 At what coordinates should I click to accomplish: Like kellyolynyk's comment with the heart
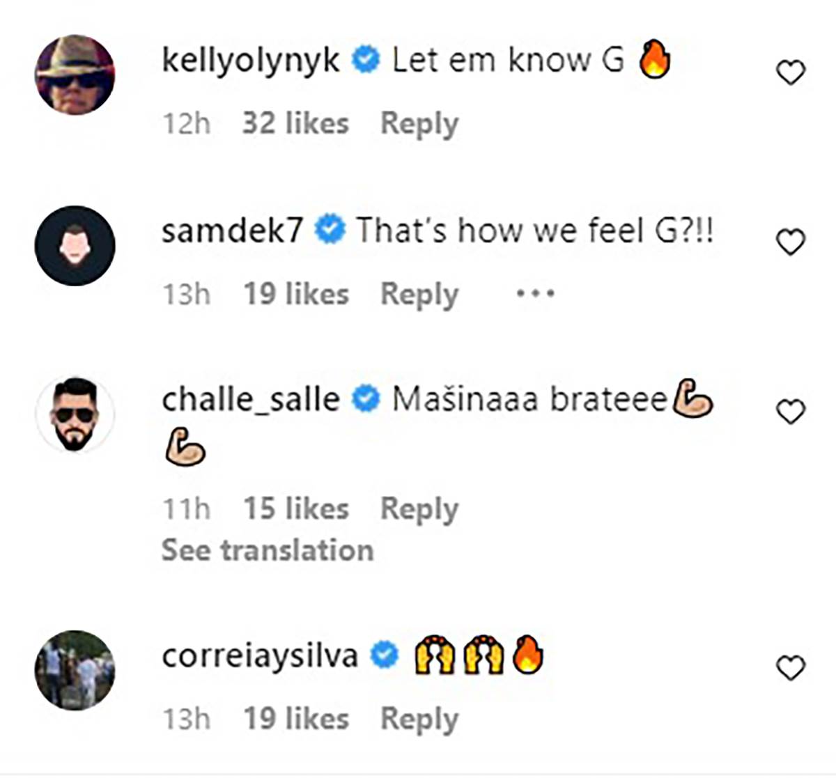click(x=790, y=72)
